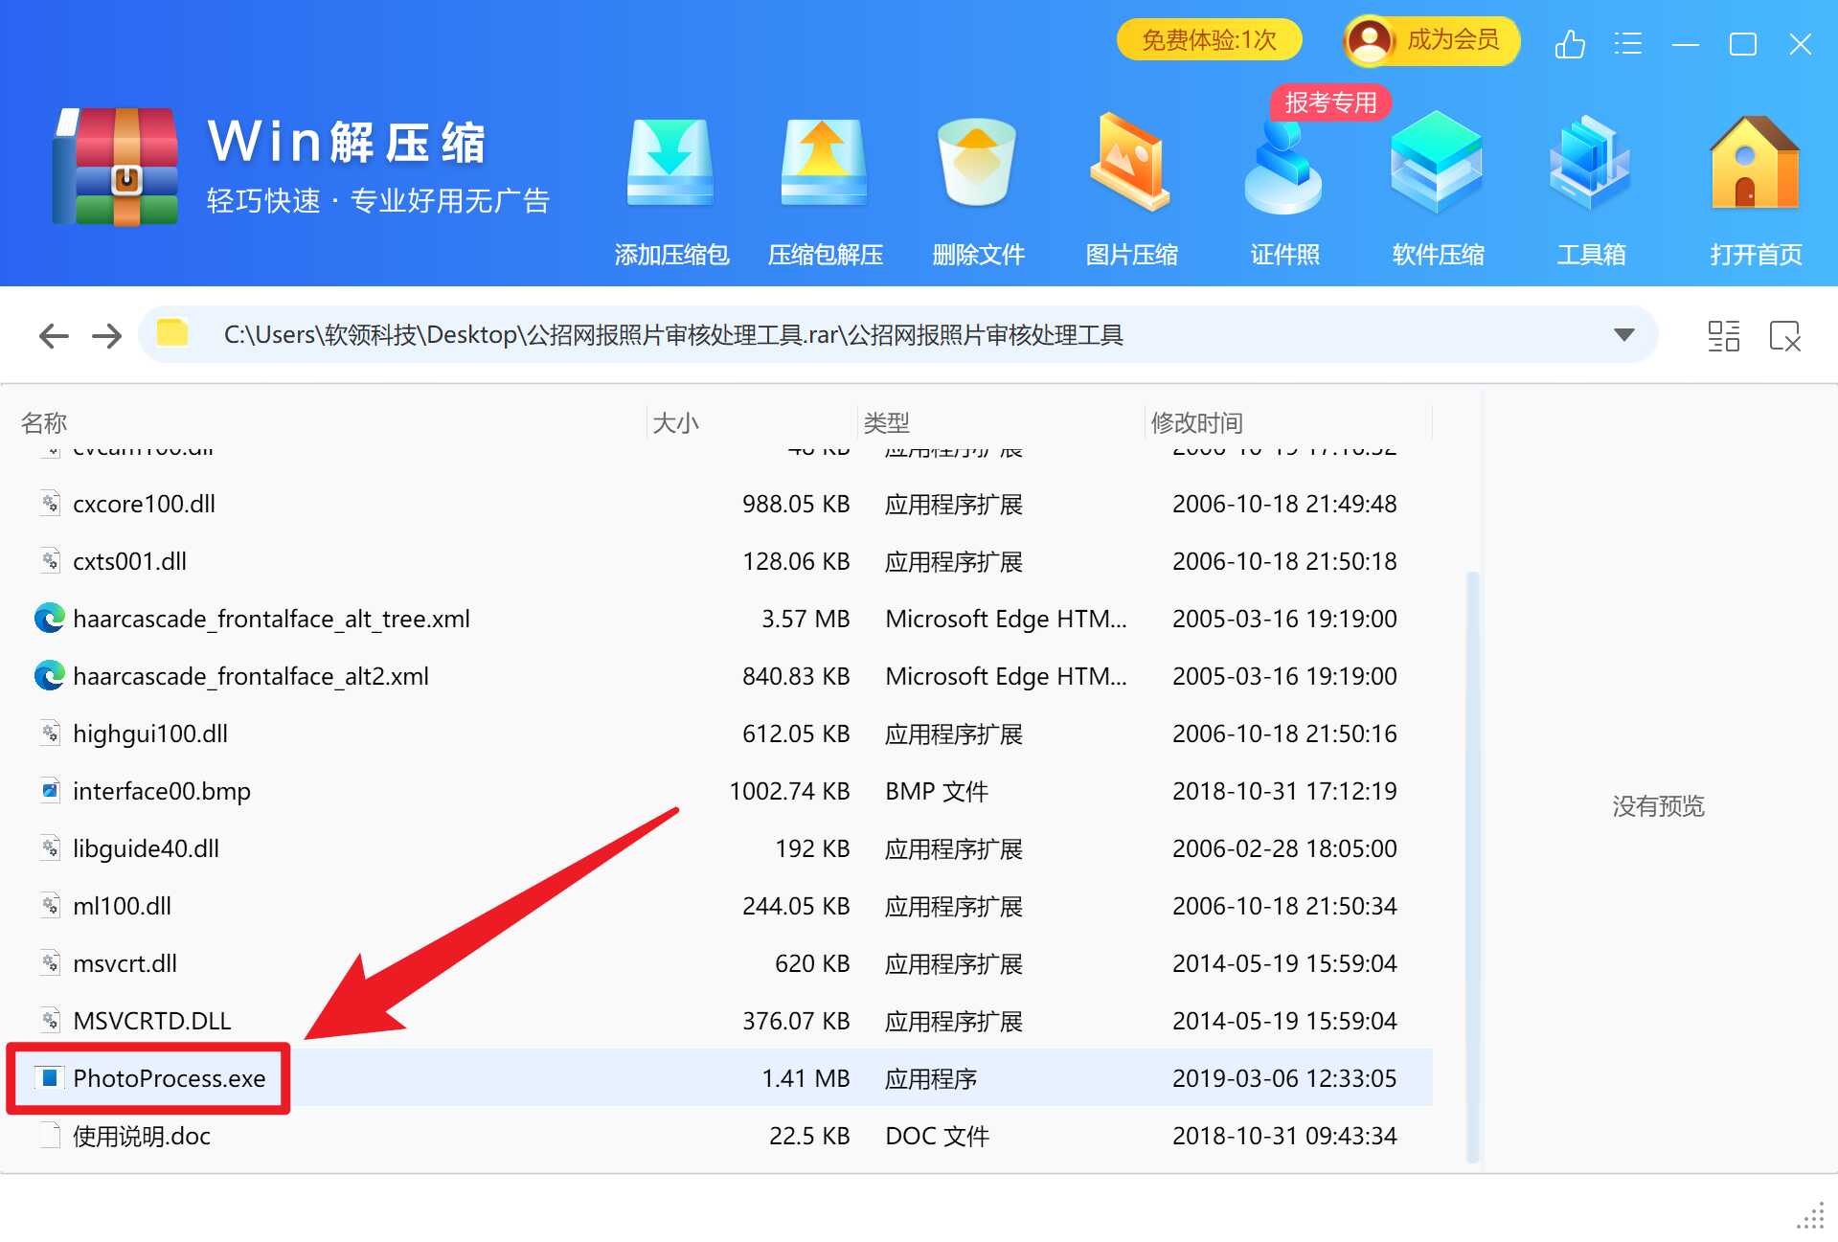
Task: Click the archive path address field
Action: tap(898, 335)
